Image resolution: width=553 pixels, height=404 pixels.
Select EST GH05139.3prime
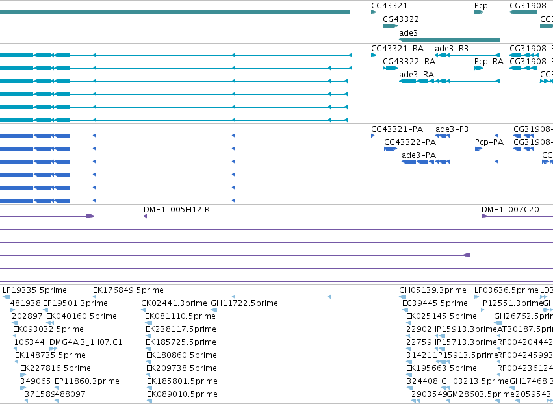click(433, 290)
